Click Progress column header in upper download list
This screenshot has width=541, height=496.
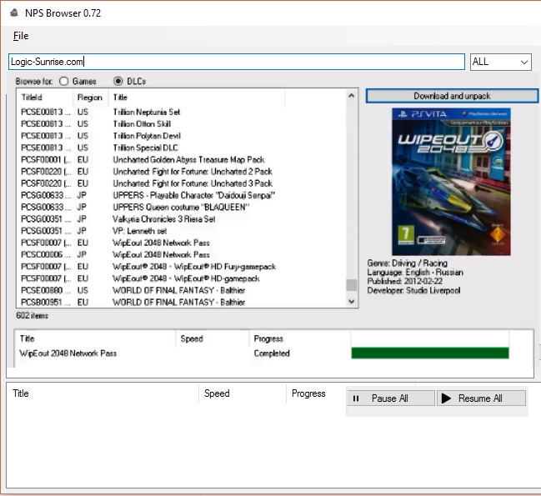[299, 338]
